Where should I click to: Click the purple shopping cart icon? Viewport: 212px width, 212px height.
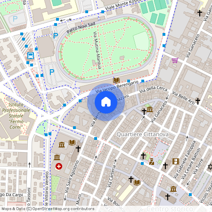point(175,60)
